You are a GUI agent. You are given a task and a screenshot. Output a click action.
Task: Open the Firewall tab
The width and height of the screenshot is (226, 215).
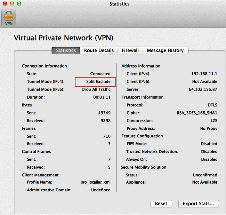pyautogui.click(x=130, y=50)
